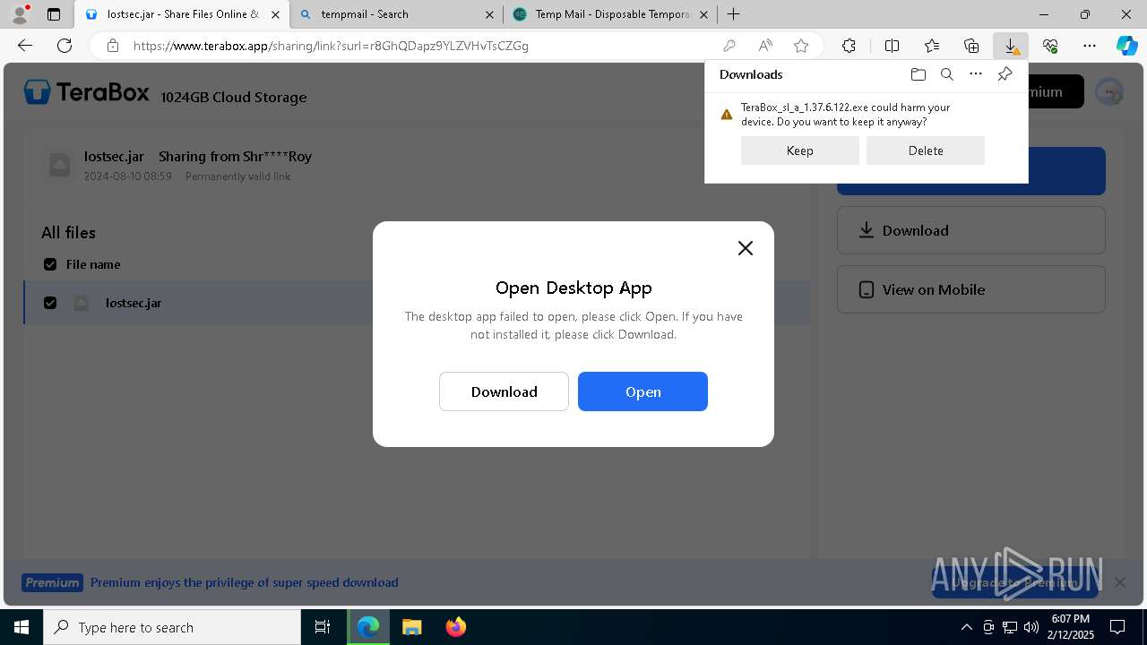Open Task View on taskbar
Screen dimensions: 1147x645
323,627
